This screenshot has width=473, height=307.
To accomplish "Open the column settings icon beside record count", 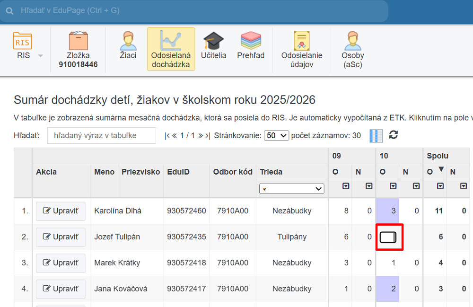I will click(376, 135).
